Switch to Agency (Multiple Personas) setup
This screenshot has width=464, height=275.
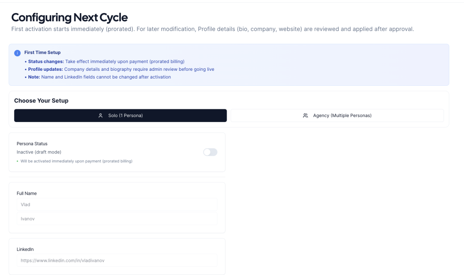click(337, 116)
